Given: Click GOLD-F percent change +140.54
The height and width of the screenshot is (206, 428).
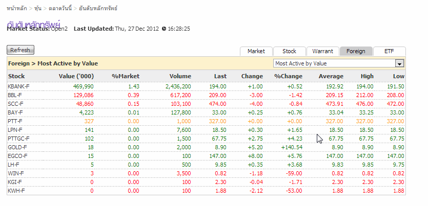Looking at the screenshot, I should (x=292, y=148).
